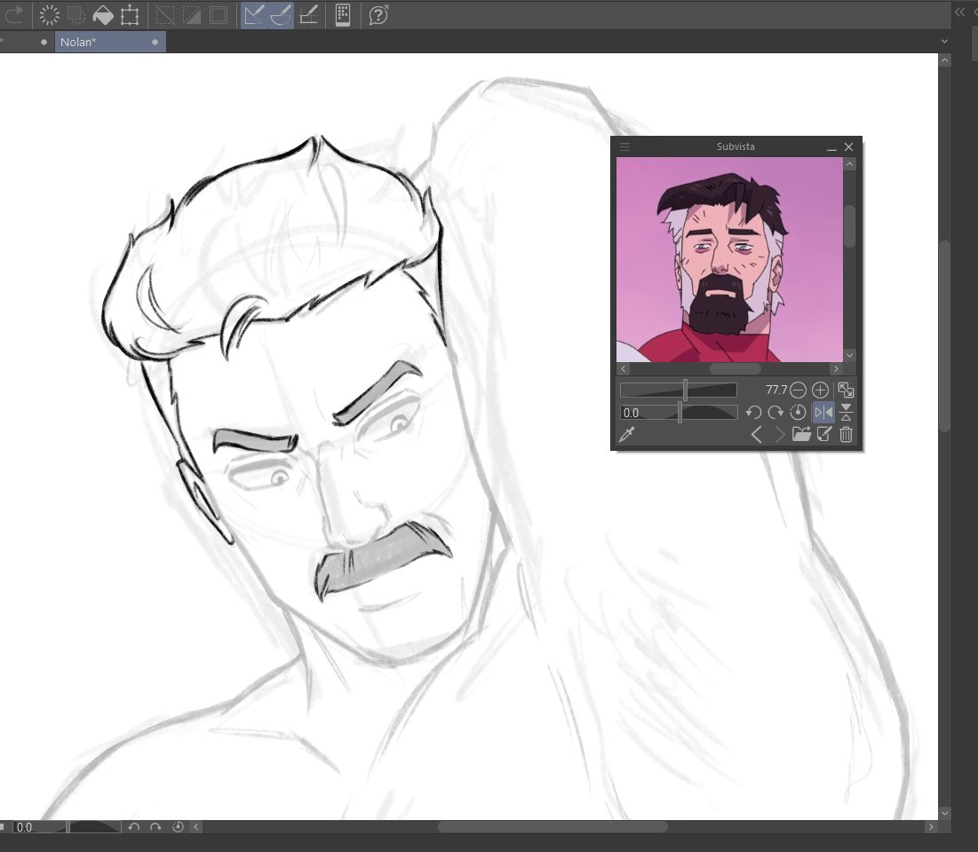Close the Subvista panel
This screenshot has height=852, width=978.
pos(849,147)
